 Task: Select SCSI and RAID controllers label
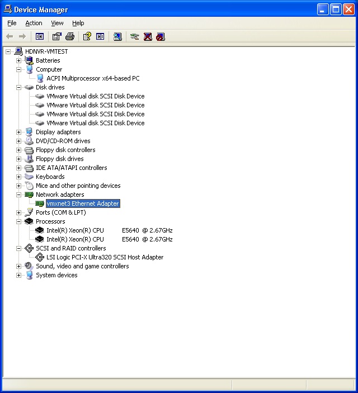pyautogui.click(x=70, y=248)
